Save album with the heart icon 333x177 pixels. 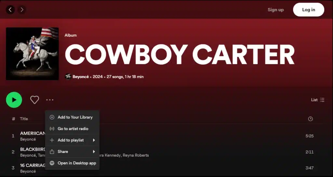click(34, 100)
